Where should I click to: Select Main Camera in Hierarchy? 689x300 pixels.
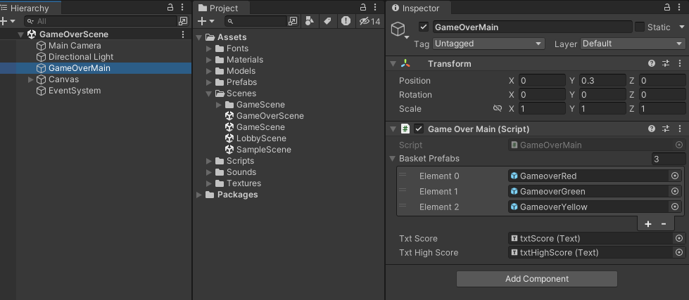pos(75,46)
